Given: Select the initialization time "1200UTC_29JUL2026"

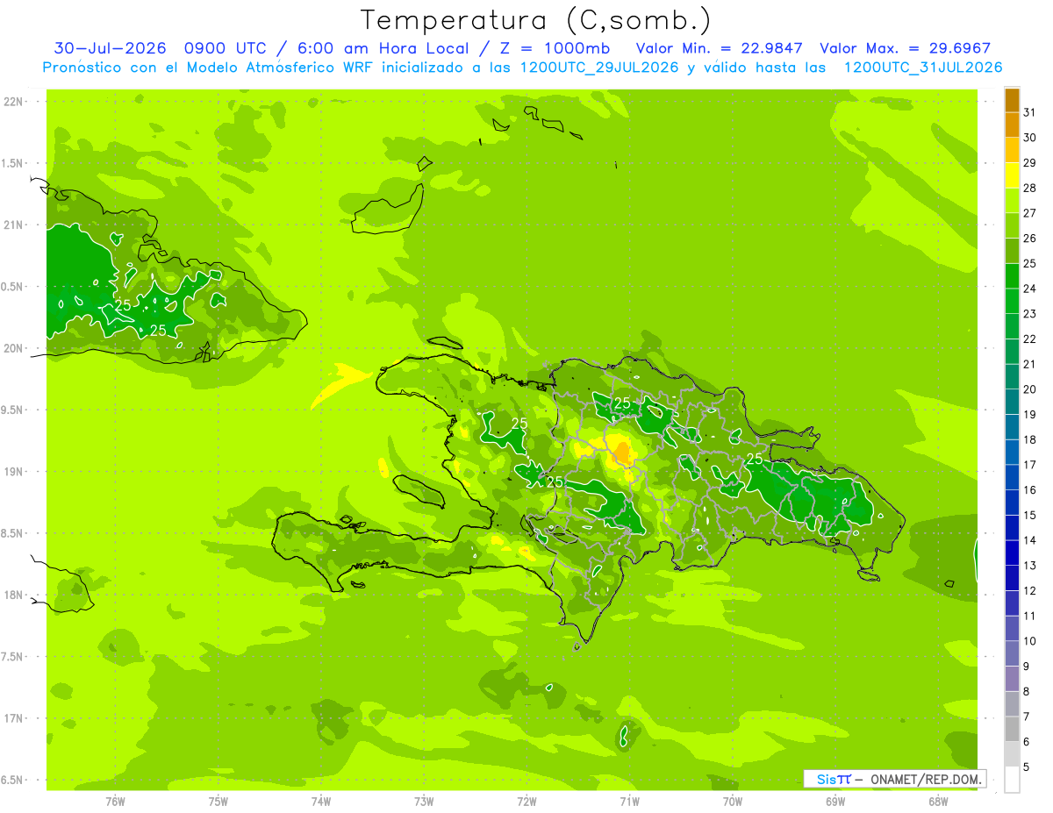Looking at the screenshot, I should pyautogui.click(x=599, y=68).
